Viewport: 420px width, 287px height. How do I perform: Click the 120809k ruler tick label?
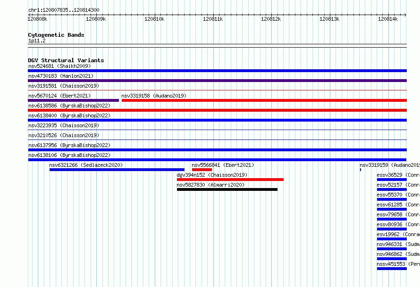96,19
